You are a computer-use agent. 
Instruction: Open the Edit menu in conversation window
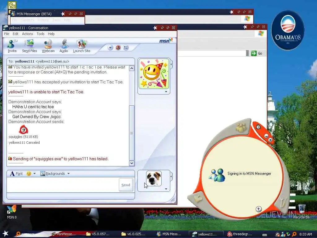pyautogui.click(x=15, y=34)
